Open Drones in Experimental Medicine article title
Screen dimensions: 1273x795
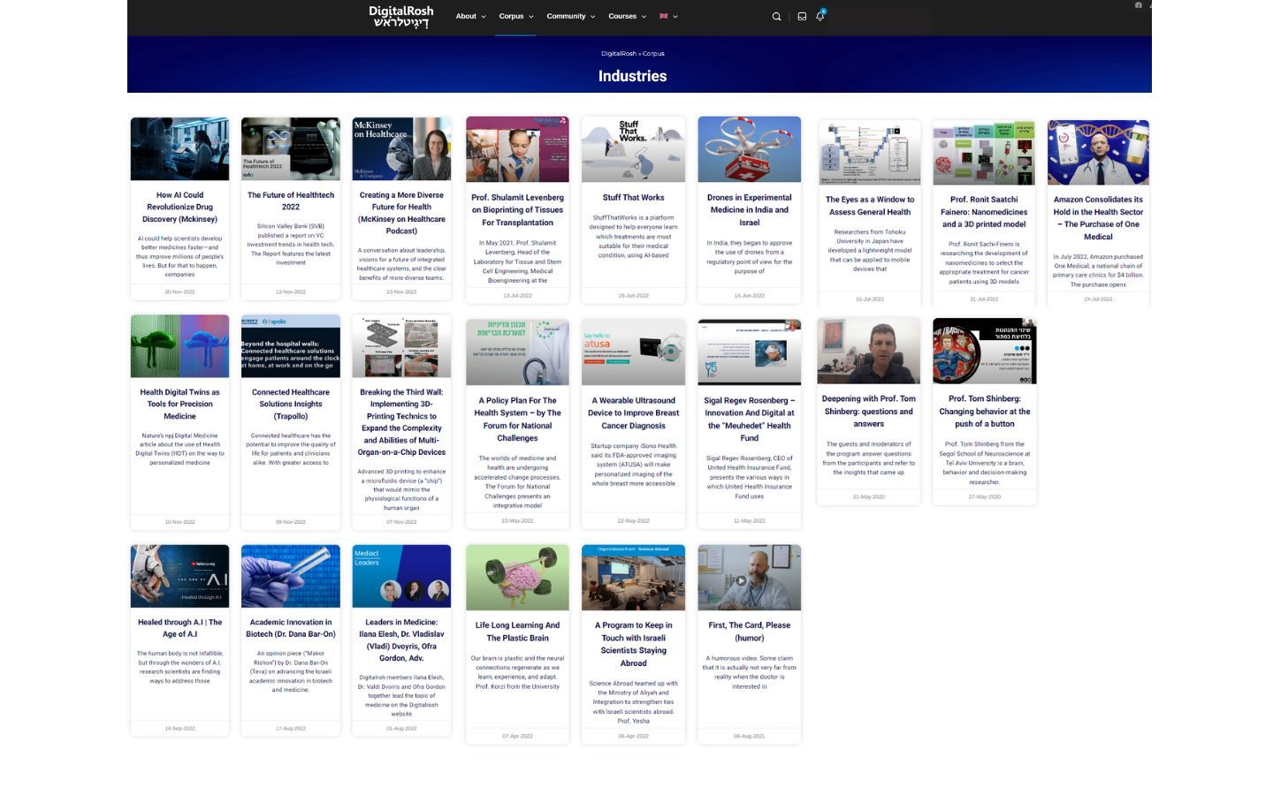749,210
